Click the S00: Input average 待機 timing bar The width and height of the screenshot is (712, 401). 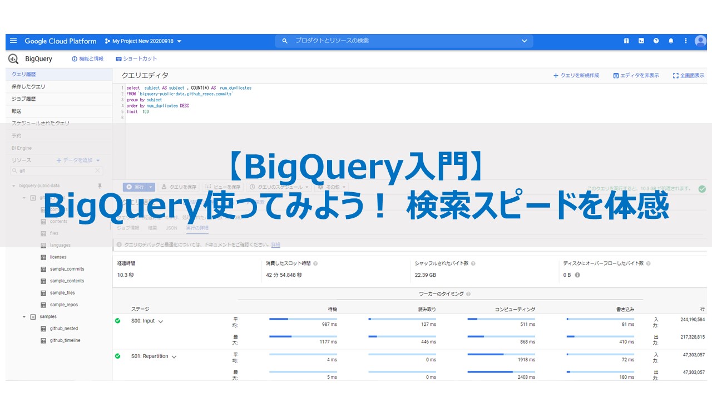click(x=303, y=319)
